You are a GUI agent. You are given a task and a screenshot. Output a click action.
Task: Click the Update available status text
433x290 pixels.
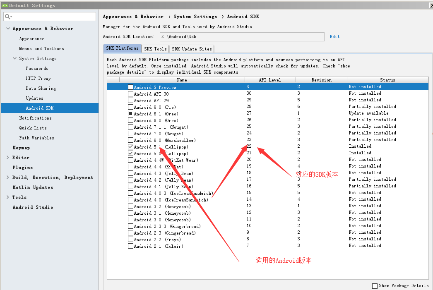[369, 113]
